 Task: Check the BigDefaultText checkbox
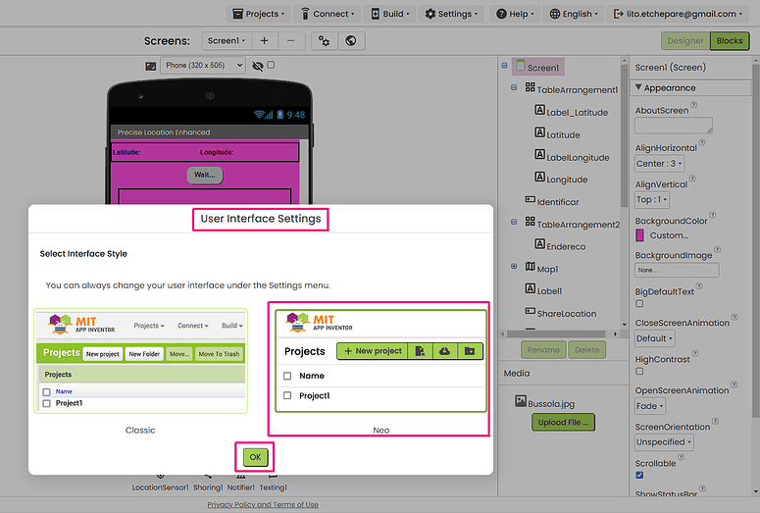coord(639,305)
